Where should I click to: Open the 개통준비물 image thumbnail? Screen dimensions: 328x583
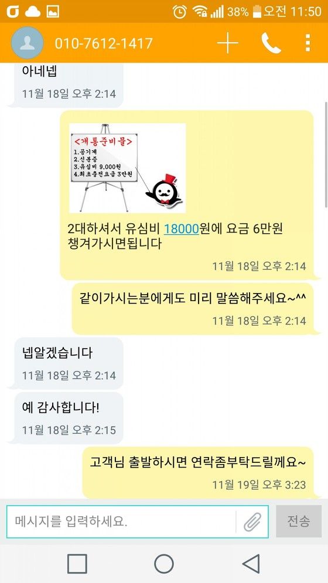coord(127,168)
